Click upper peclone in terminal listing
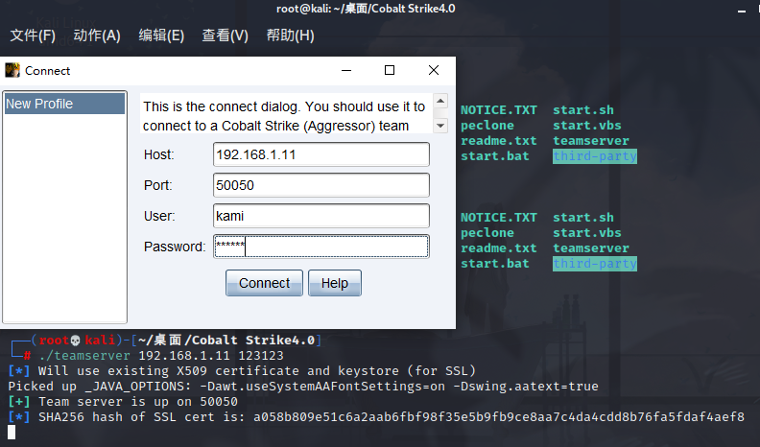 click(487, 126)
